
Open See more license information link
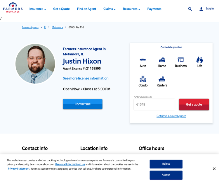point(86,79)
